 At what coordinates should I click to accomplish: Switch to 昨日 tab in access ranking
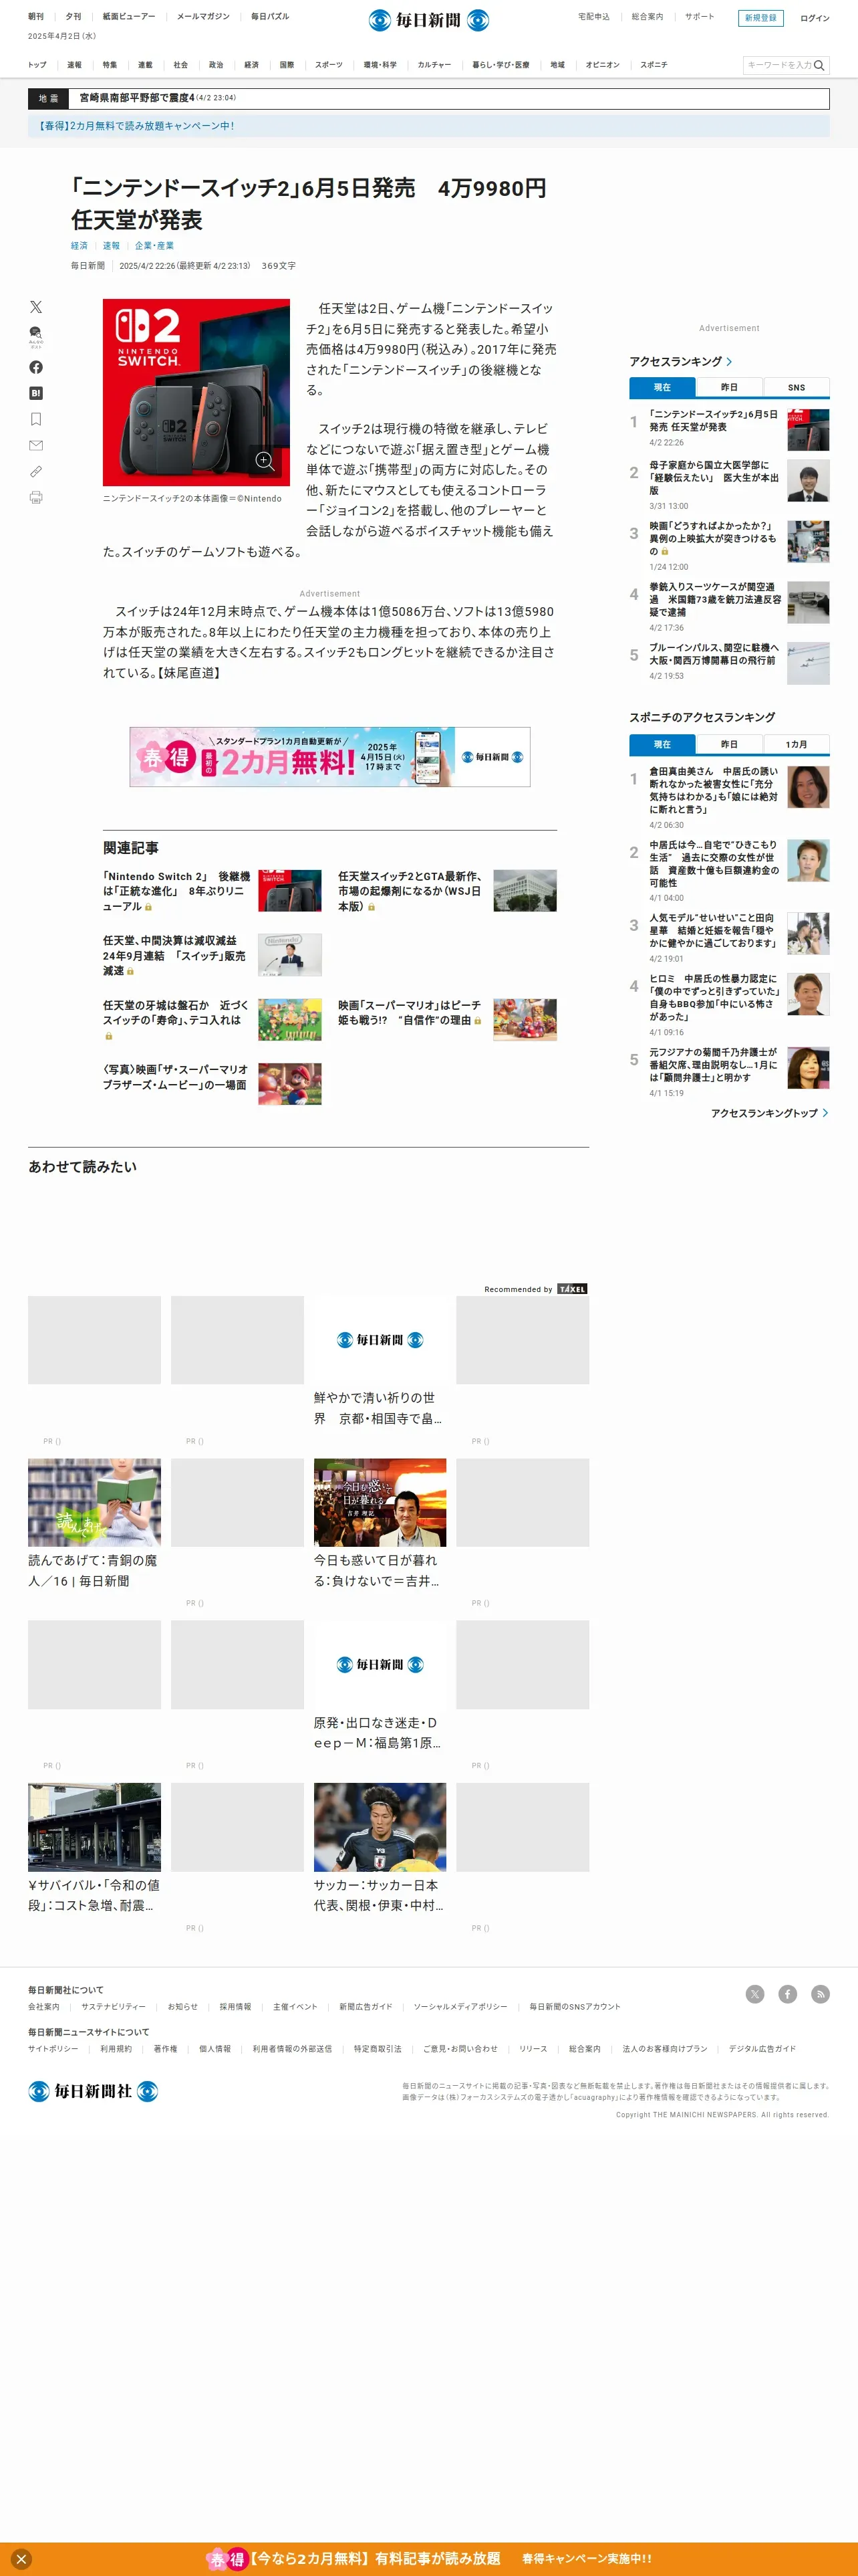coord(729,387)
